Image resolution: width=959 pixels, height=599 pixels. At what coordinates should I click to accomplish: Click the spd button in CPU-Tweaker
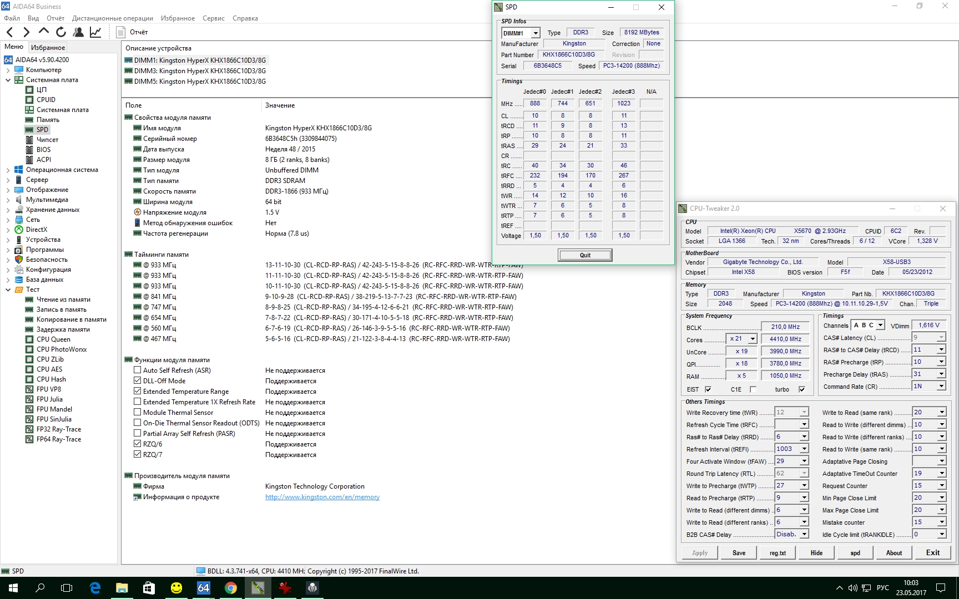855,553
